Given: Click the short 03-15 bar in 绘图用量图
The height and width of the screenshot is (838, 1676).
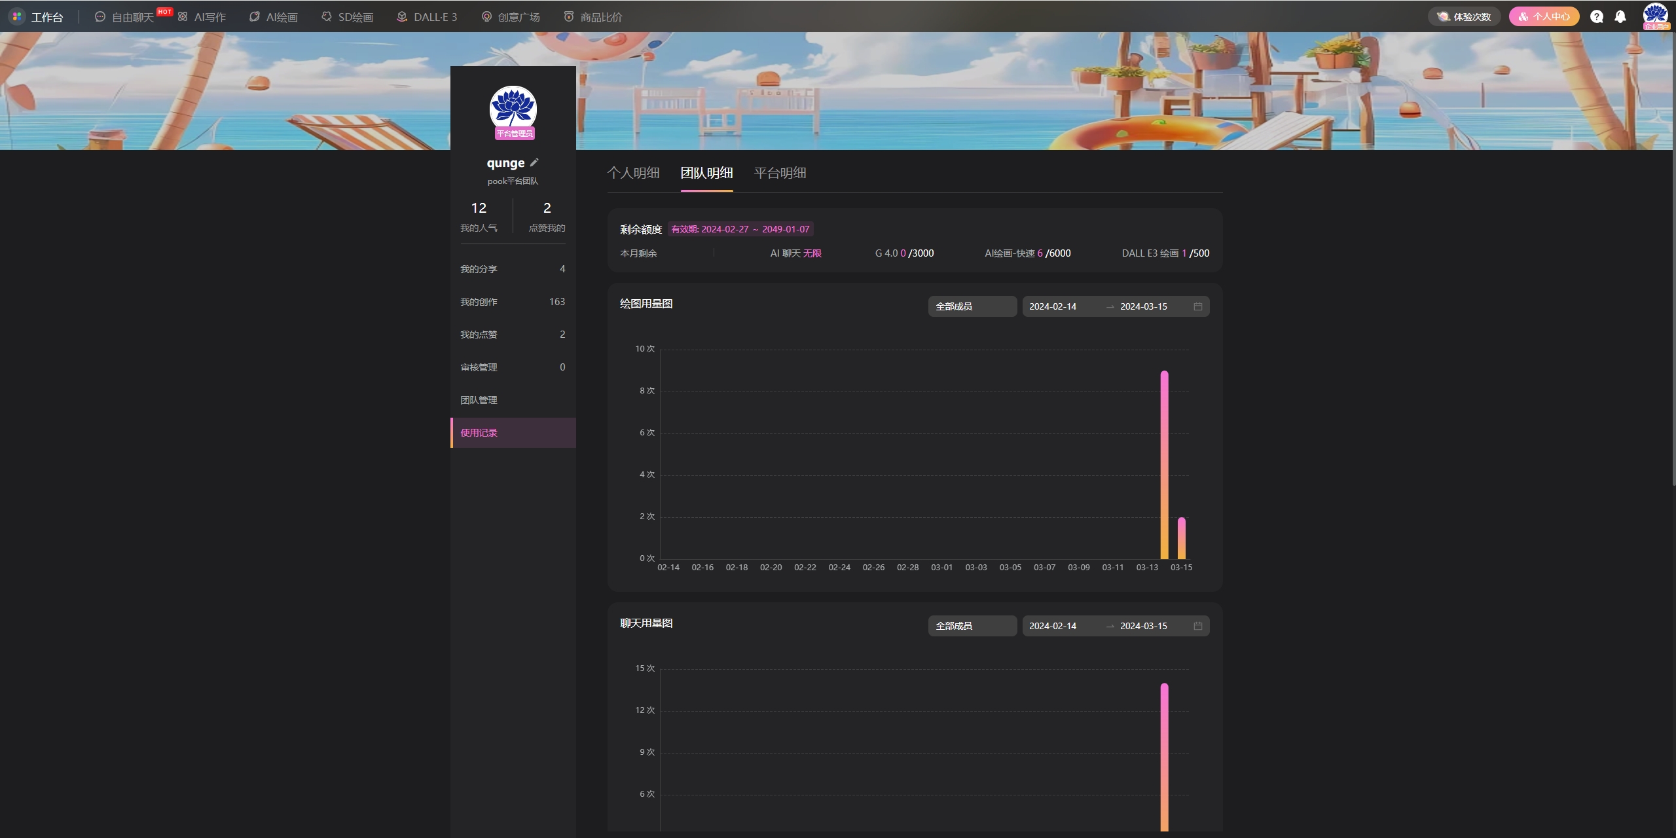Looking at the screenshot, I should click(1182, 538).
